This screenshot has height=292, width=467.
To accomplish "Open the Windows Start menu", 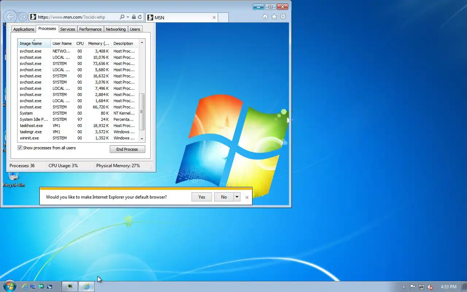I will click(9, 286).
